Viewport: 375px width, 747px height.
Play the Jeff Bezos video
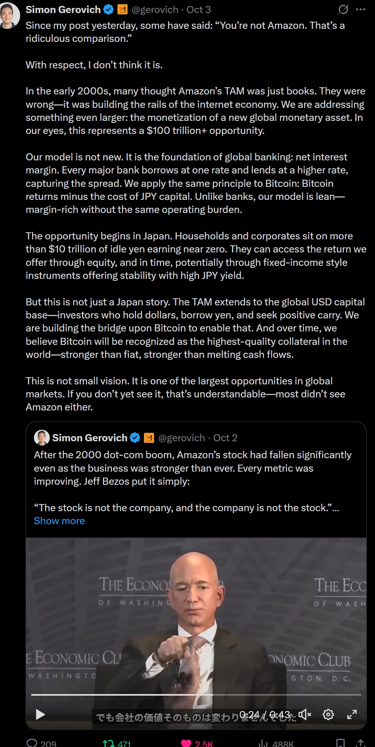[40, 714]
